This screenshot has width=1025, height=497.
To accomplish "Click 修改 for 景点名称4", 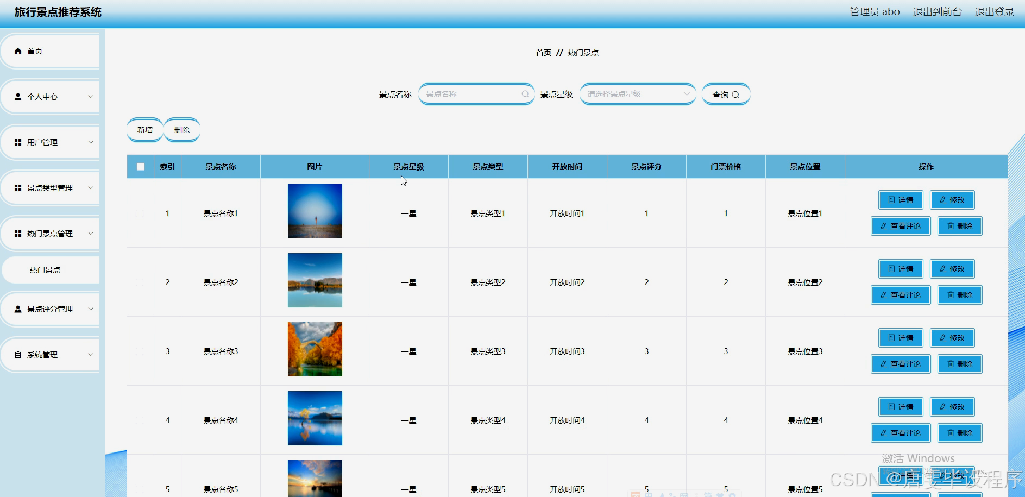I will [952, 407].
